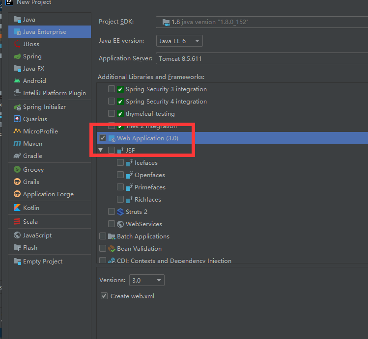
Task: Select the Web Application (3.0) row text
Action: [147, 138]
